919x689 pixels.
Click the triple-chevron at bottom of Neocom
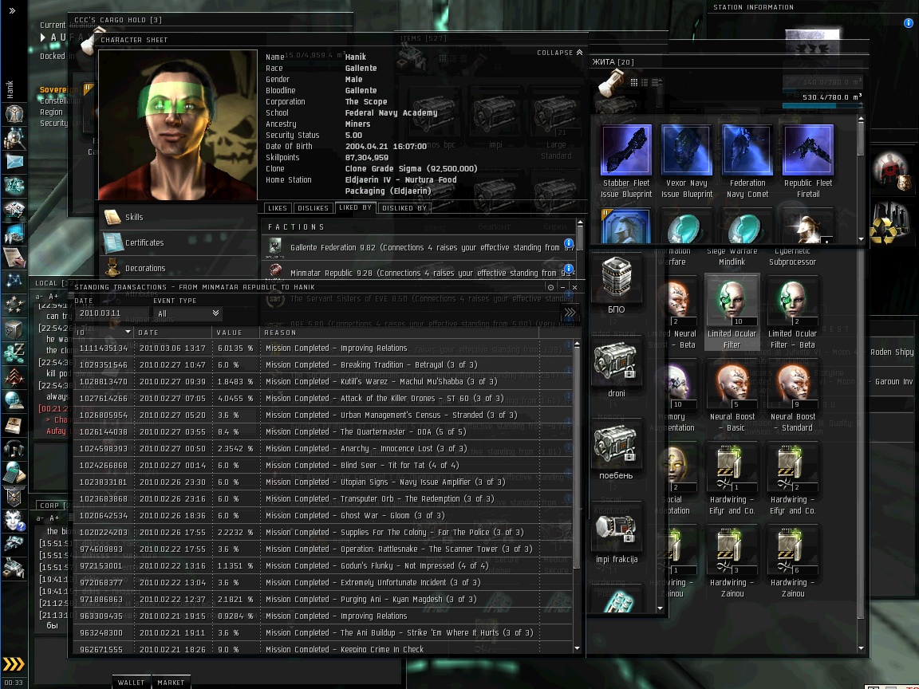tap(14, 663)
